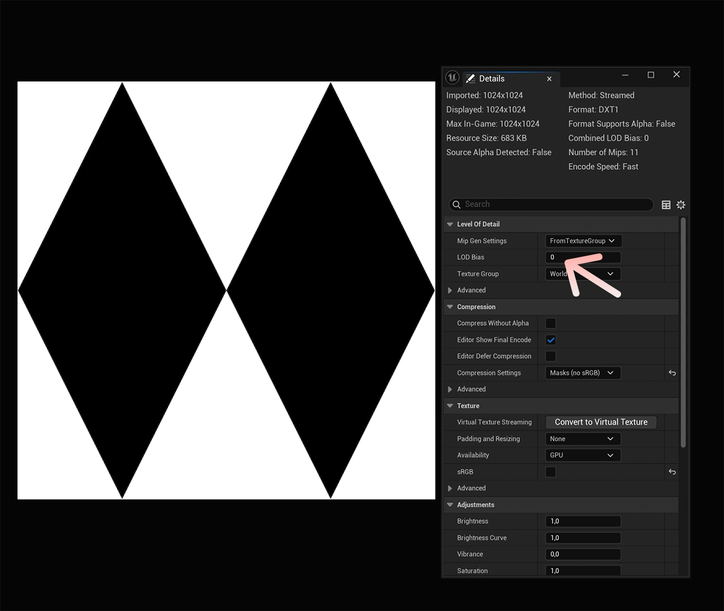This screenshot has height=611, width=724.
Task: Expand Advanced under Texture
Action: pos(450,488)
